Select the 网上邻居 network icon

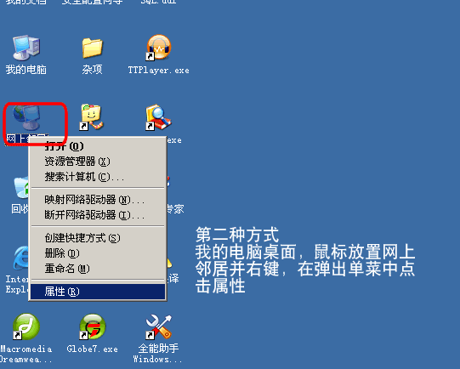pyautogui.click(x=26, y=118)
